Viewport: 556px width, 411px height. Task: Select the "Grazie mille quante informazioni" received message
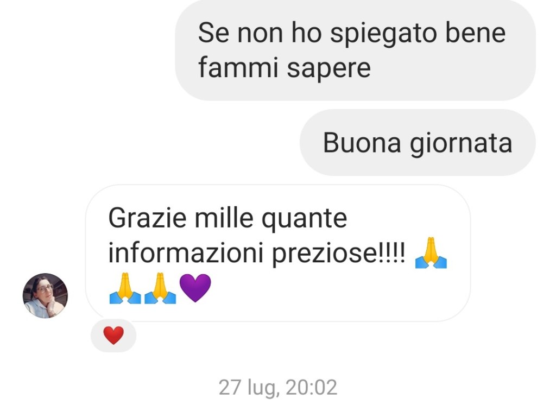[278, 253]
